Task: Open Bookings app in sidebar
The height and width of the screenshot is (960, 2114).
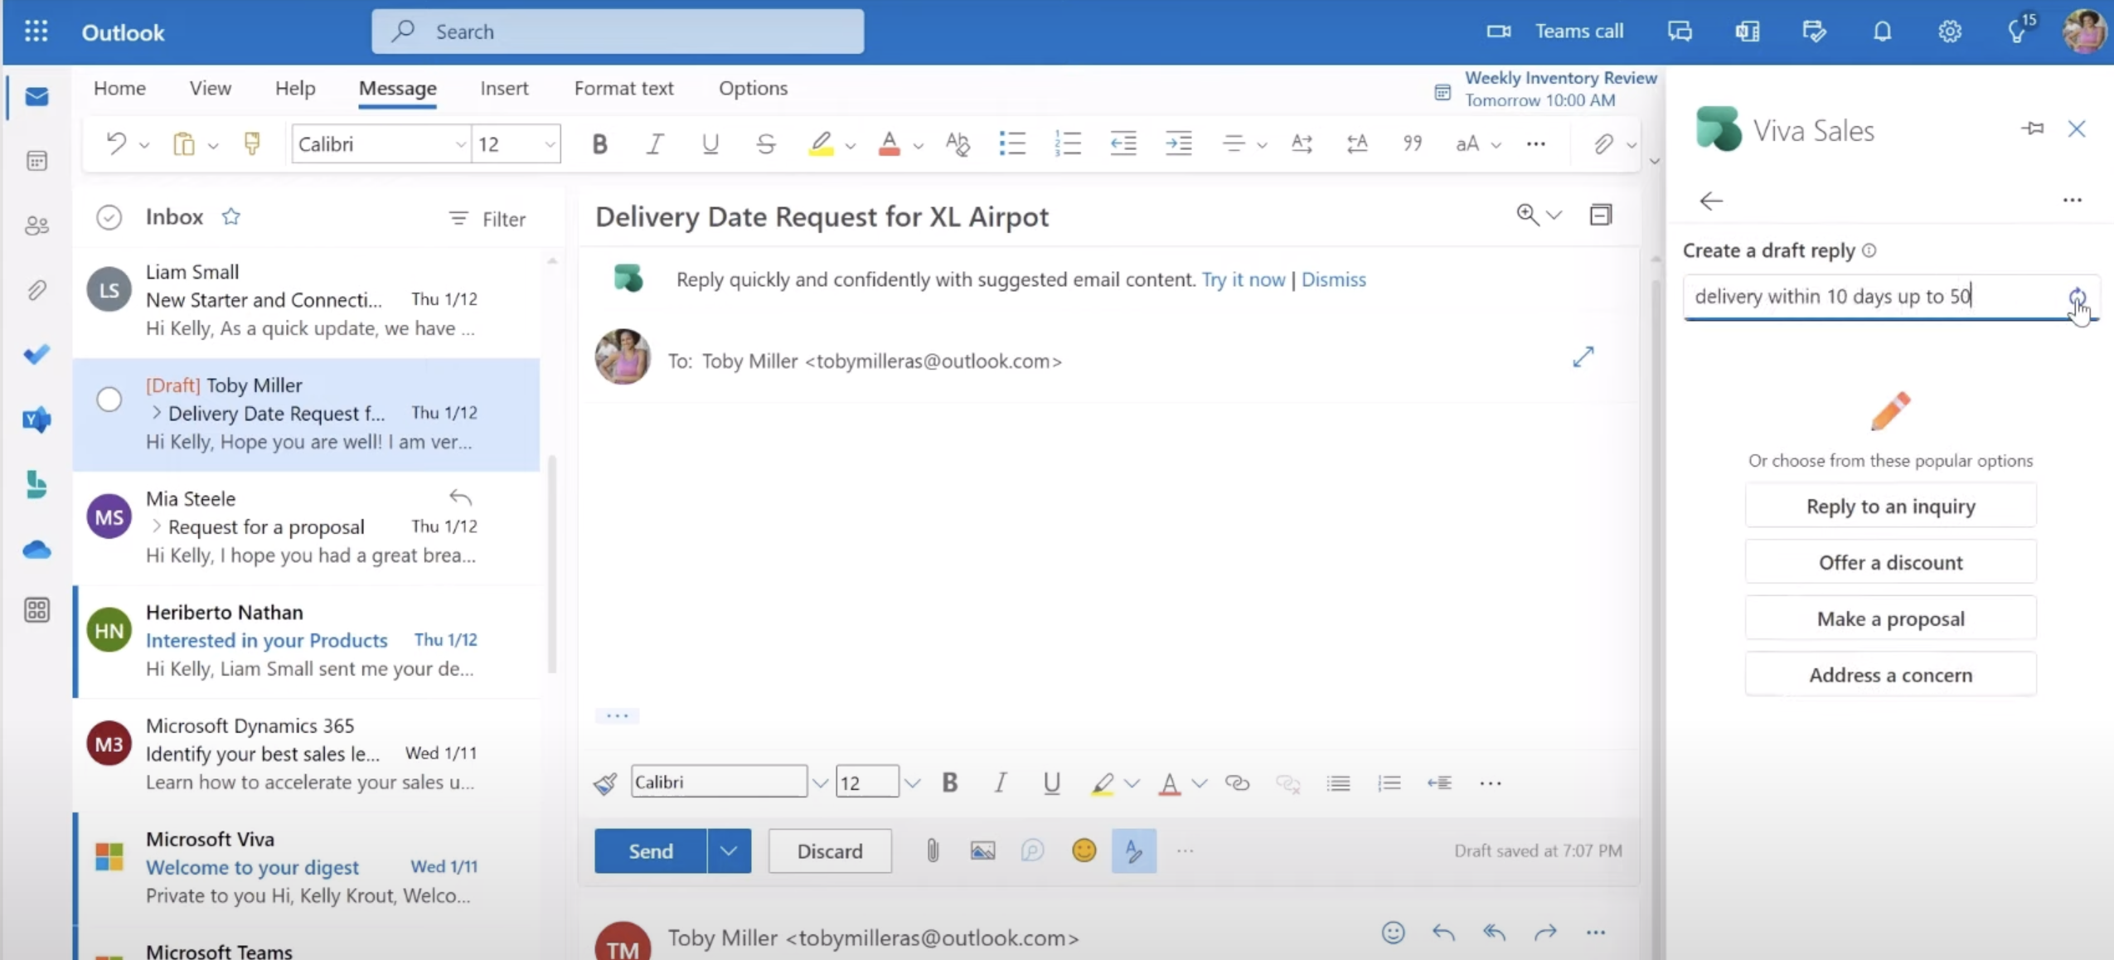Action: click(36, 484)
